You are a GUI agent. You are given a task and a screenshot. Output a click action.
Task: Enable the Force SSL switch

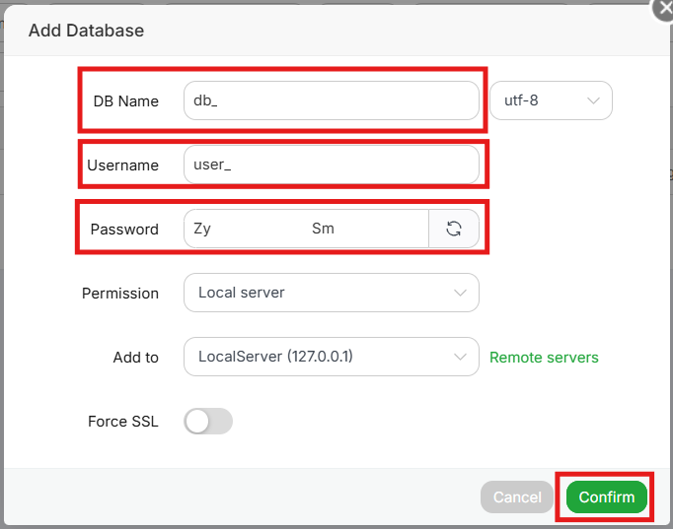pos(208,422)
